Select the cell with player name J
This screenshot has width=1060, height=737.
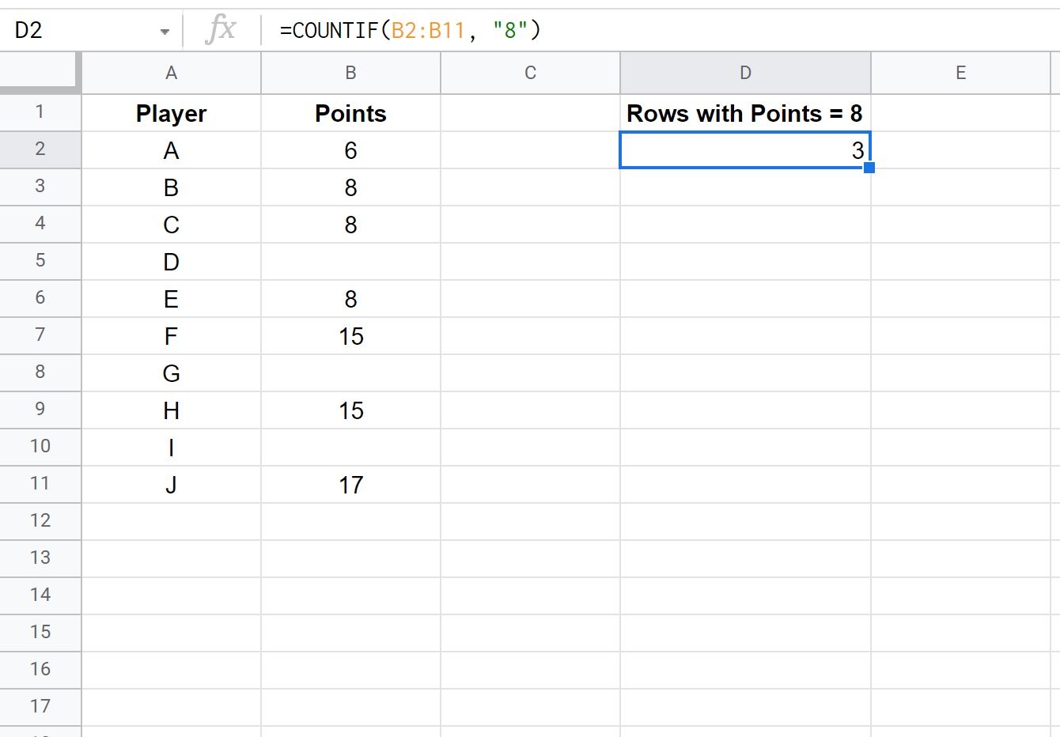click(171, 485)
